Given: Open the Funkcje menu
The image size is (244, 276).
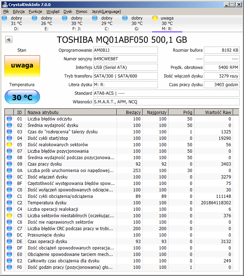Looking at the screenshot, I should click(x=36, y=11).
